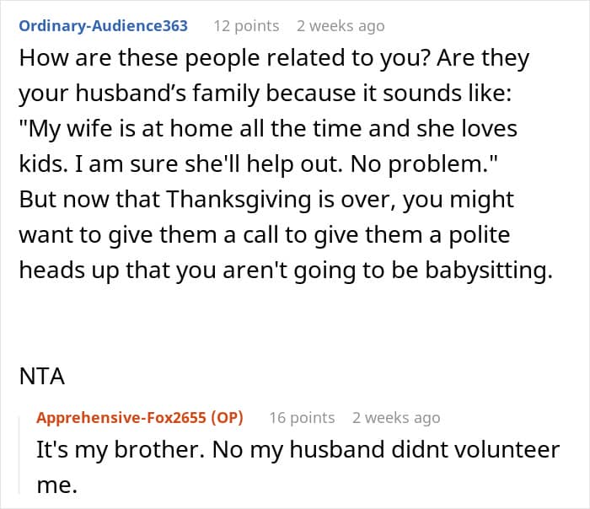Click the 16 points score on the reply
This screenshot has width=590, height=509.
coord(302,417)
